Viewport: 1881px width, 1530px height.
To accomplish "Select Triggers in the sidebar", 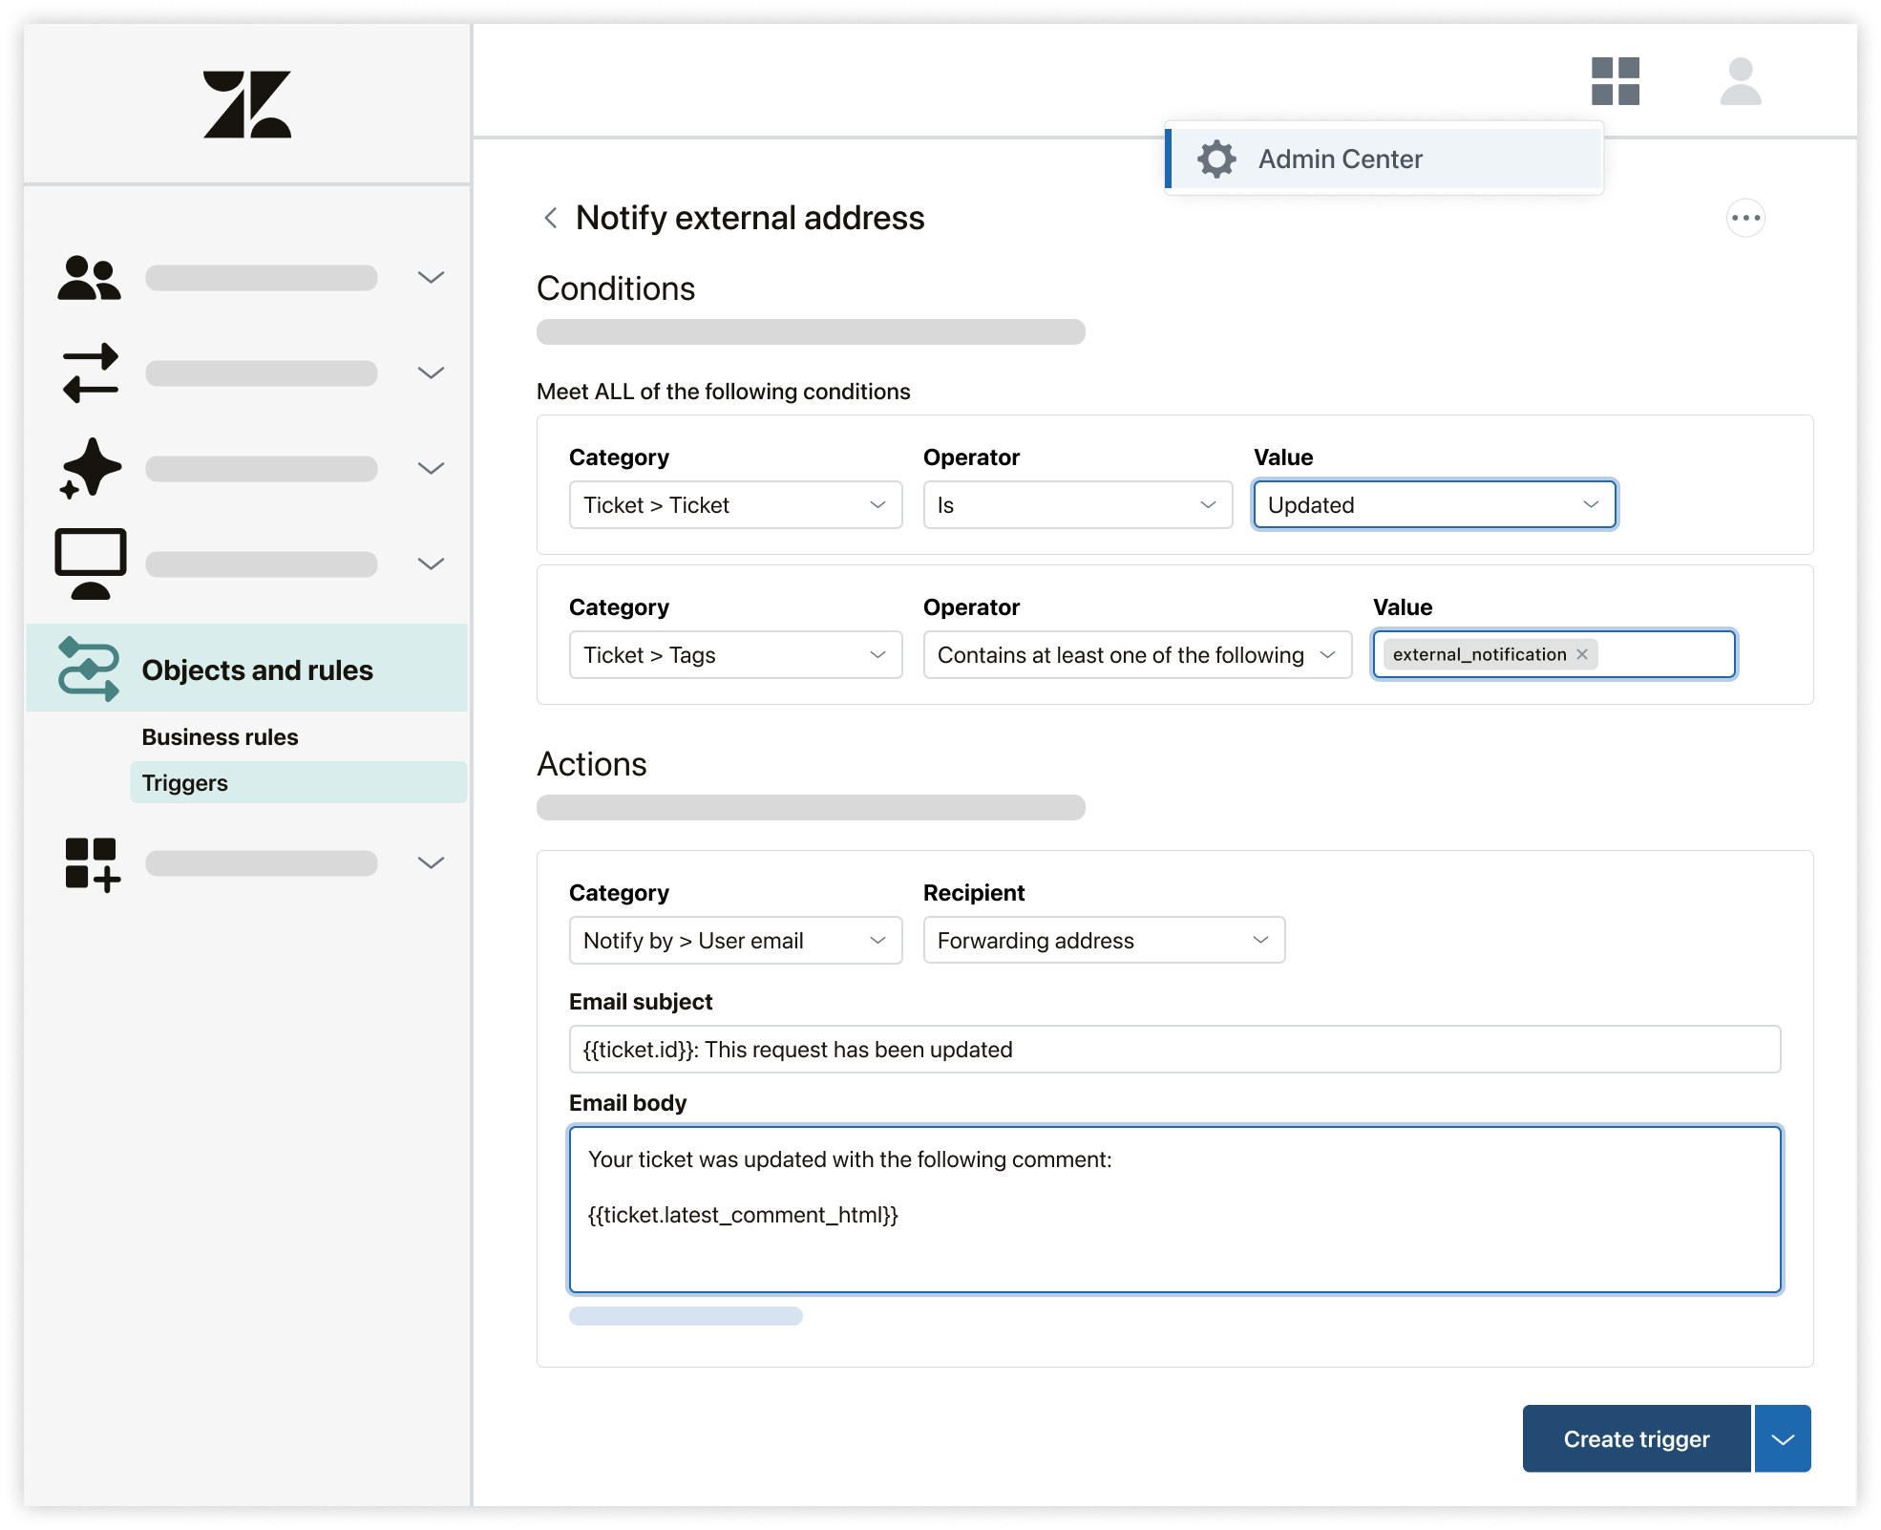I will point(185,783).
